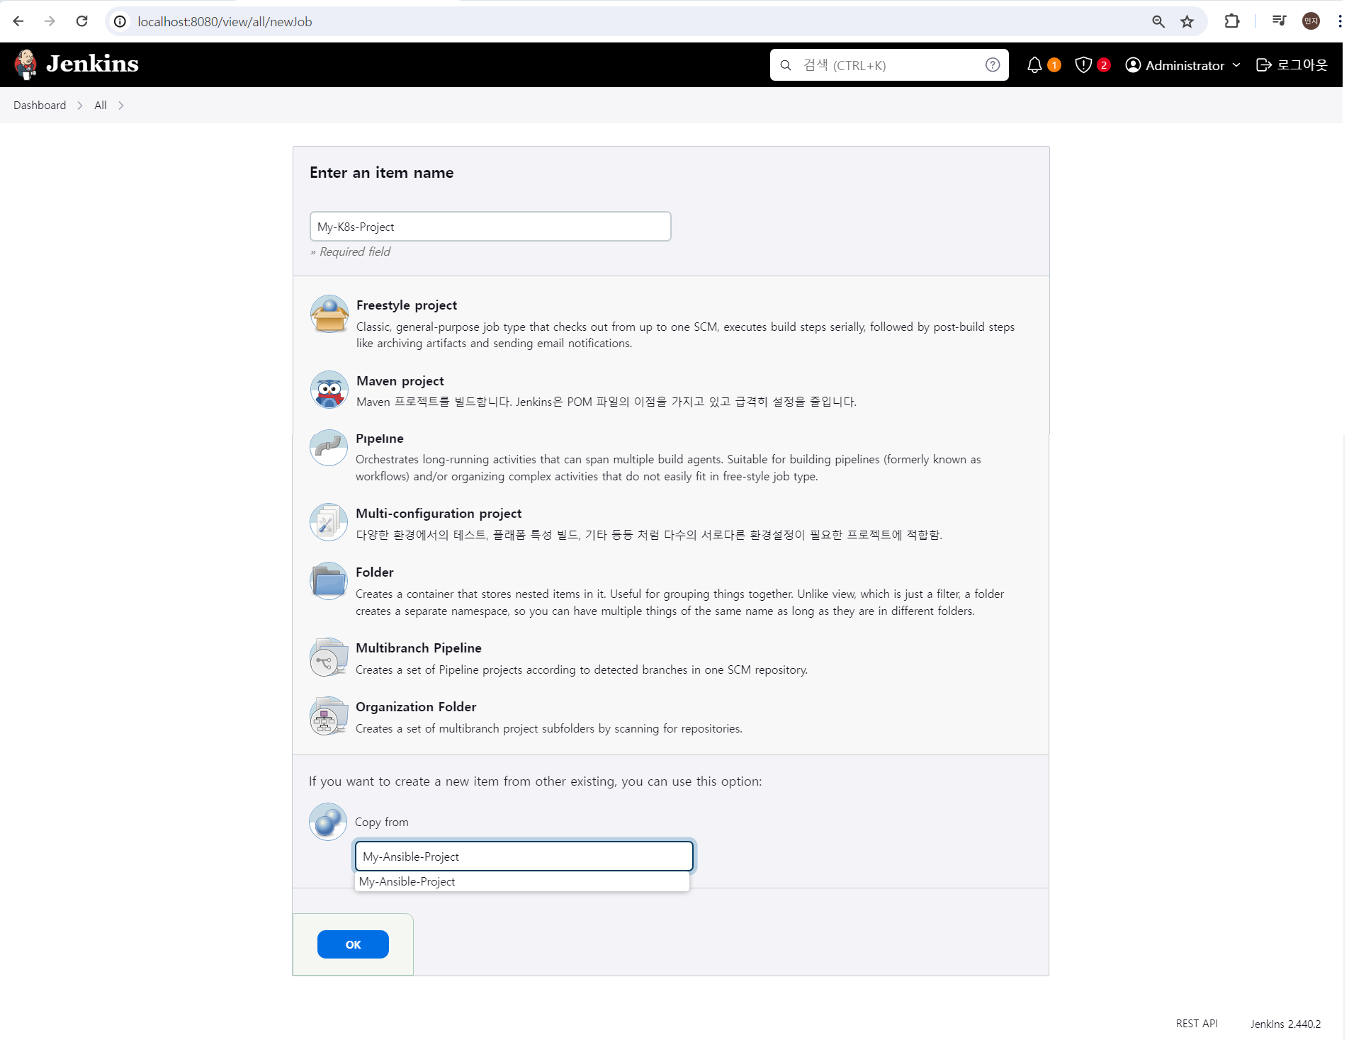Open the browser profile avatar
The width and height of the screenshot is (1349, 1040).
1311,21
